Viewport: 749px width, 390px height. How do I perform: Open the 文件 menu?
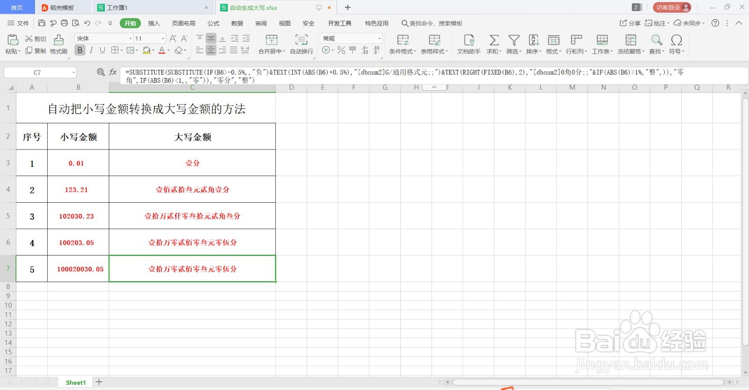coord(18,23)
